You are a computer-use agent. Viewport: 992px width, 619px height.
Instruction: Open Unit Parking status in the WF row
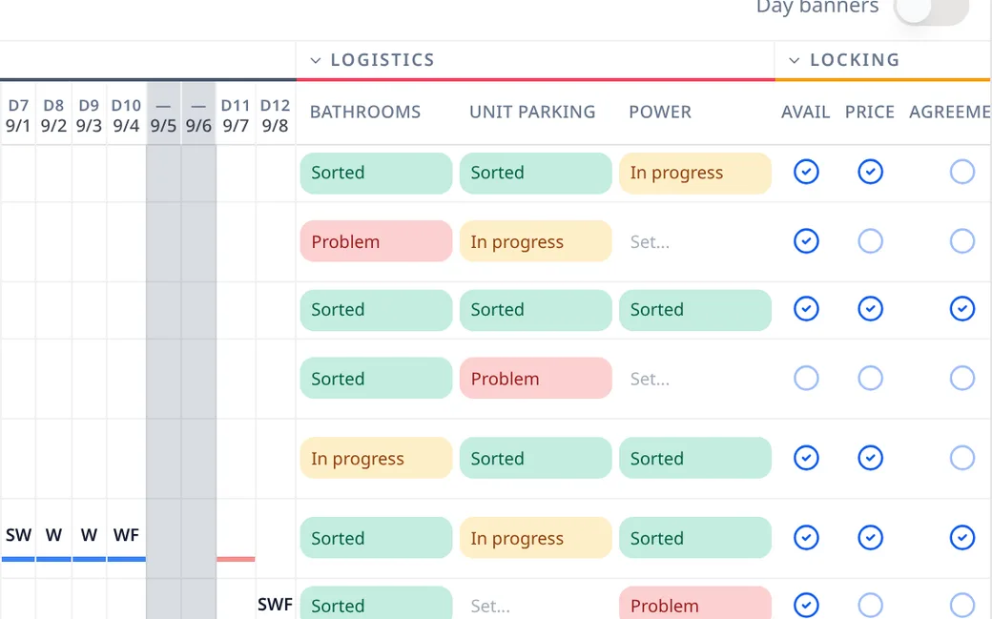point(535,537)
